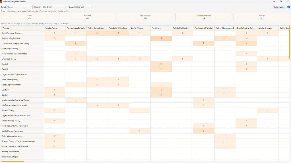The height and width of the screenshot is (163, 291).
Task: Click Resilience Engineering × Safety Management cell
Action: [225, 38]
